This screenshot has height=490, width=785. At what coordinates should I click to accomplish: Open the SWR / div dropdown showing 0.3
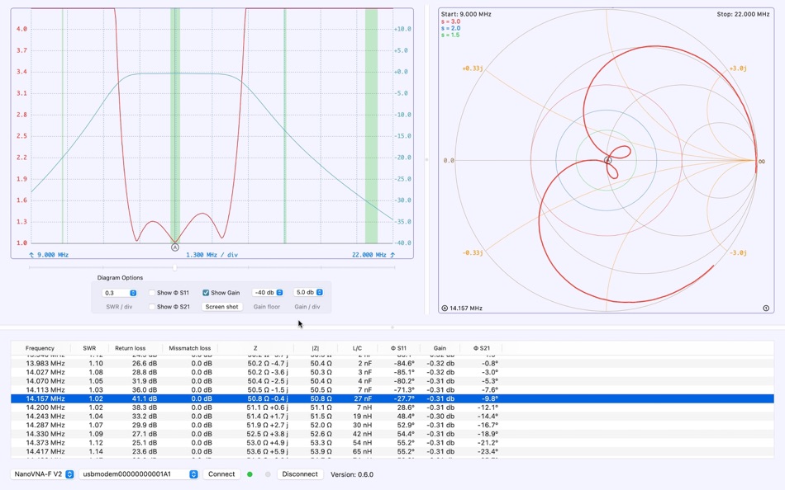coord(119,293)
